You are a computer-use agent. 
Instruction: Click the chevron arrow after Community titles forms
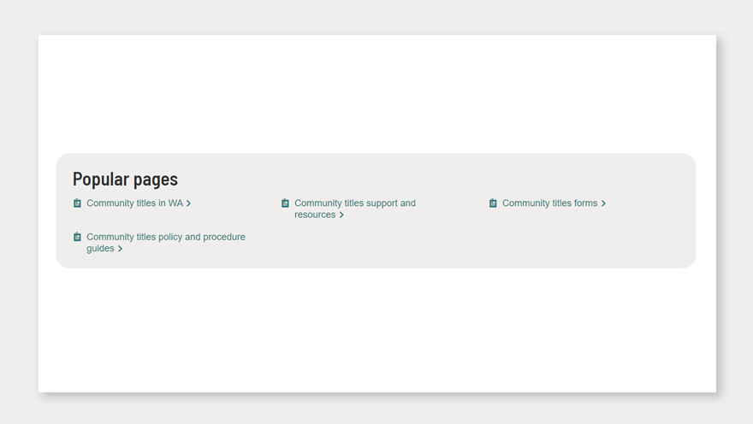tap(603, 203)
